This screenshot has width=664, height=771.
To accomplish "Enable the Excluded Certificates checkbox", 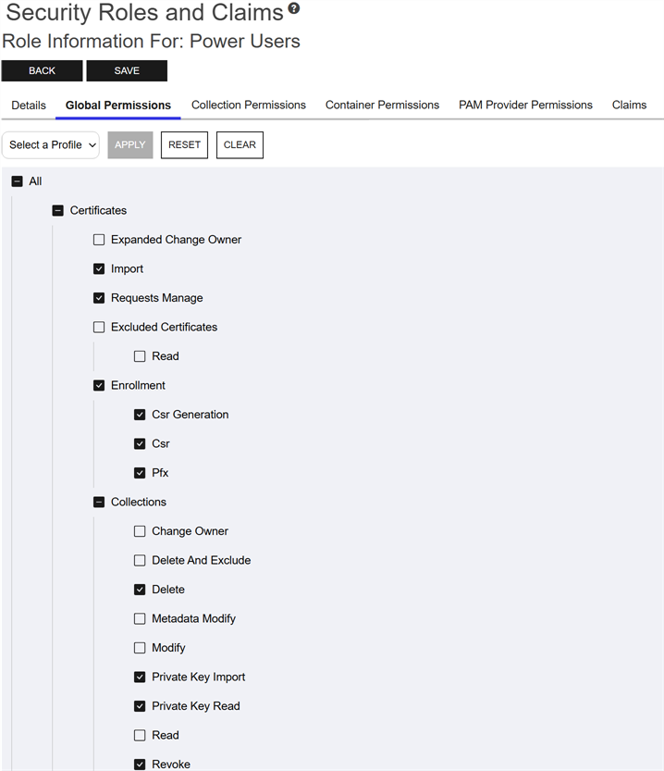I will [99, 328].
